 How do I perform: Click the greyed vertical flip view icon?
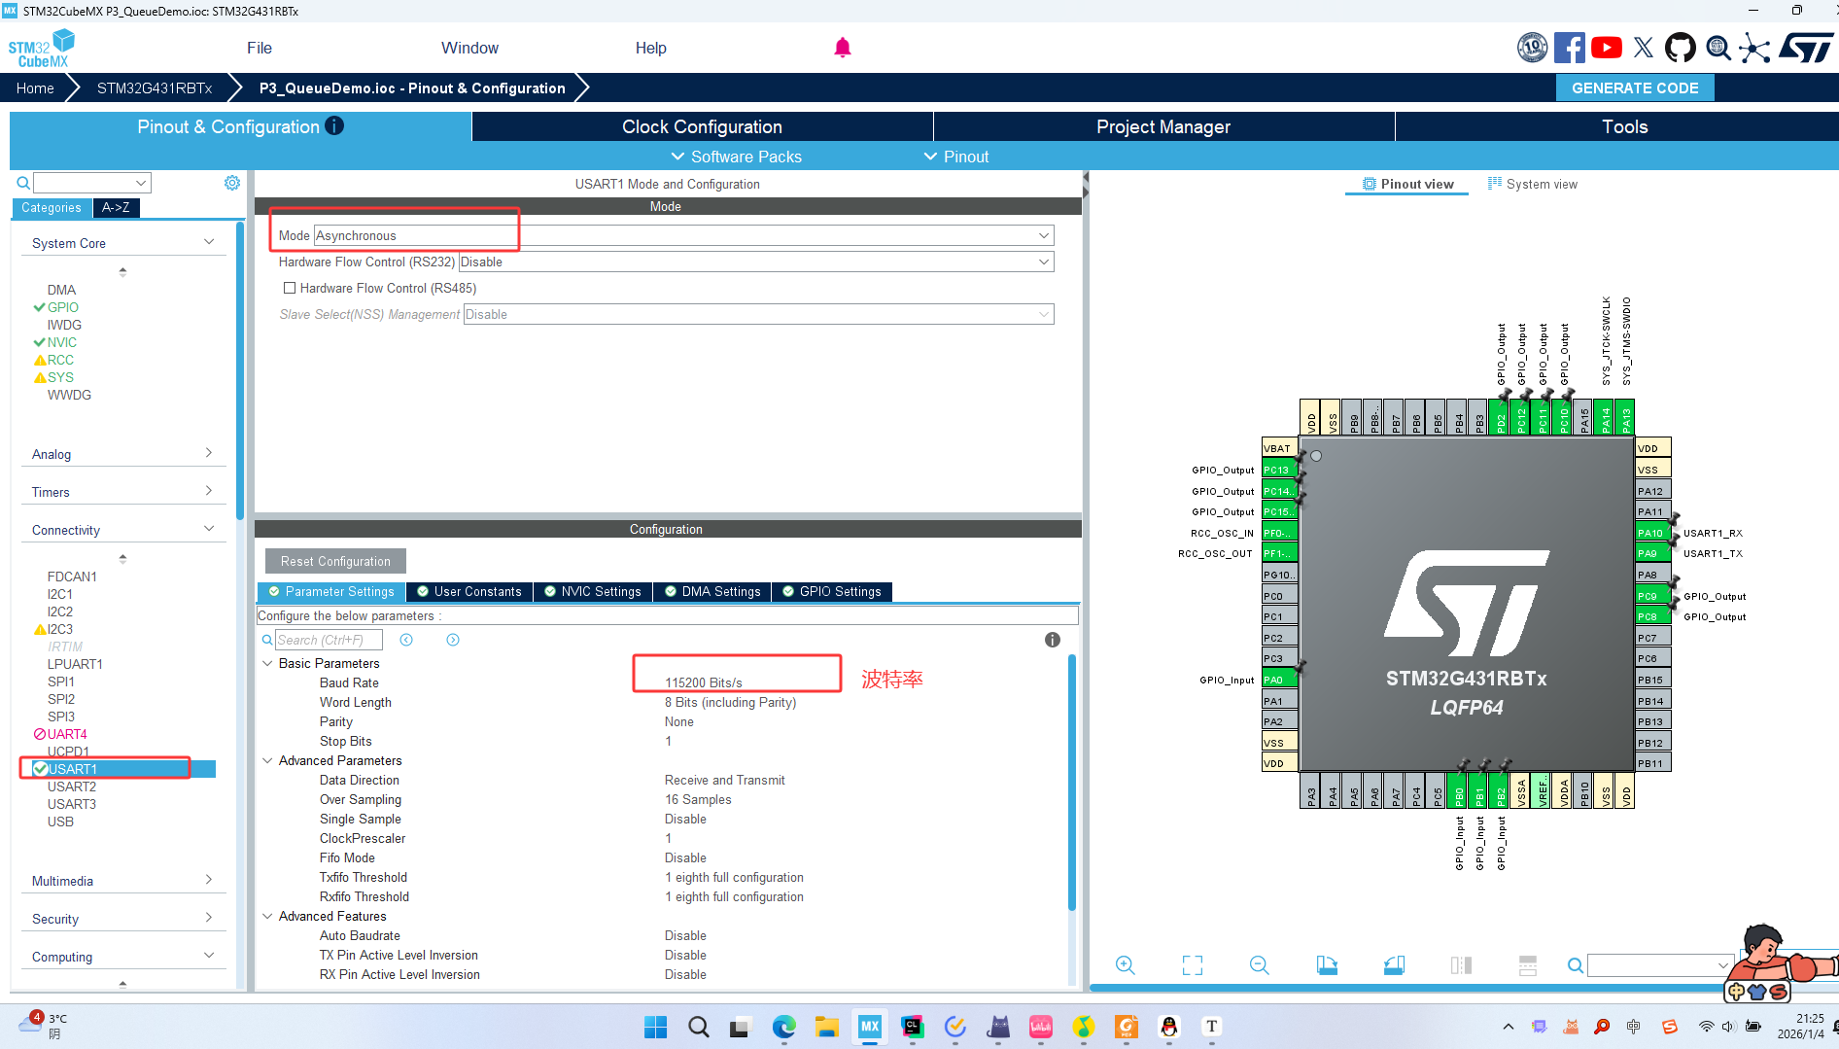(x=1461, y=964)
